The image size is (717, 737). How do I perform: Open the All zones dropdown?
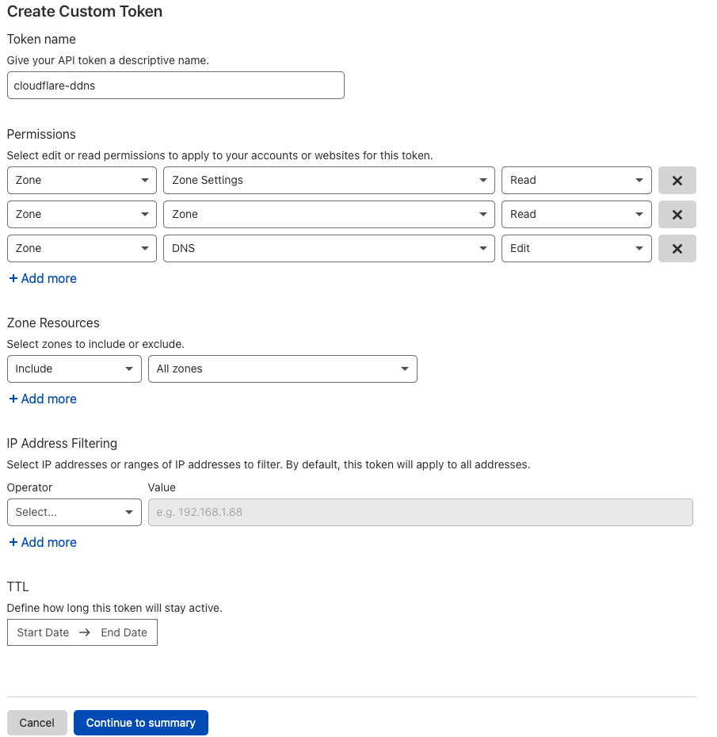282,369
